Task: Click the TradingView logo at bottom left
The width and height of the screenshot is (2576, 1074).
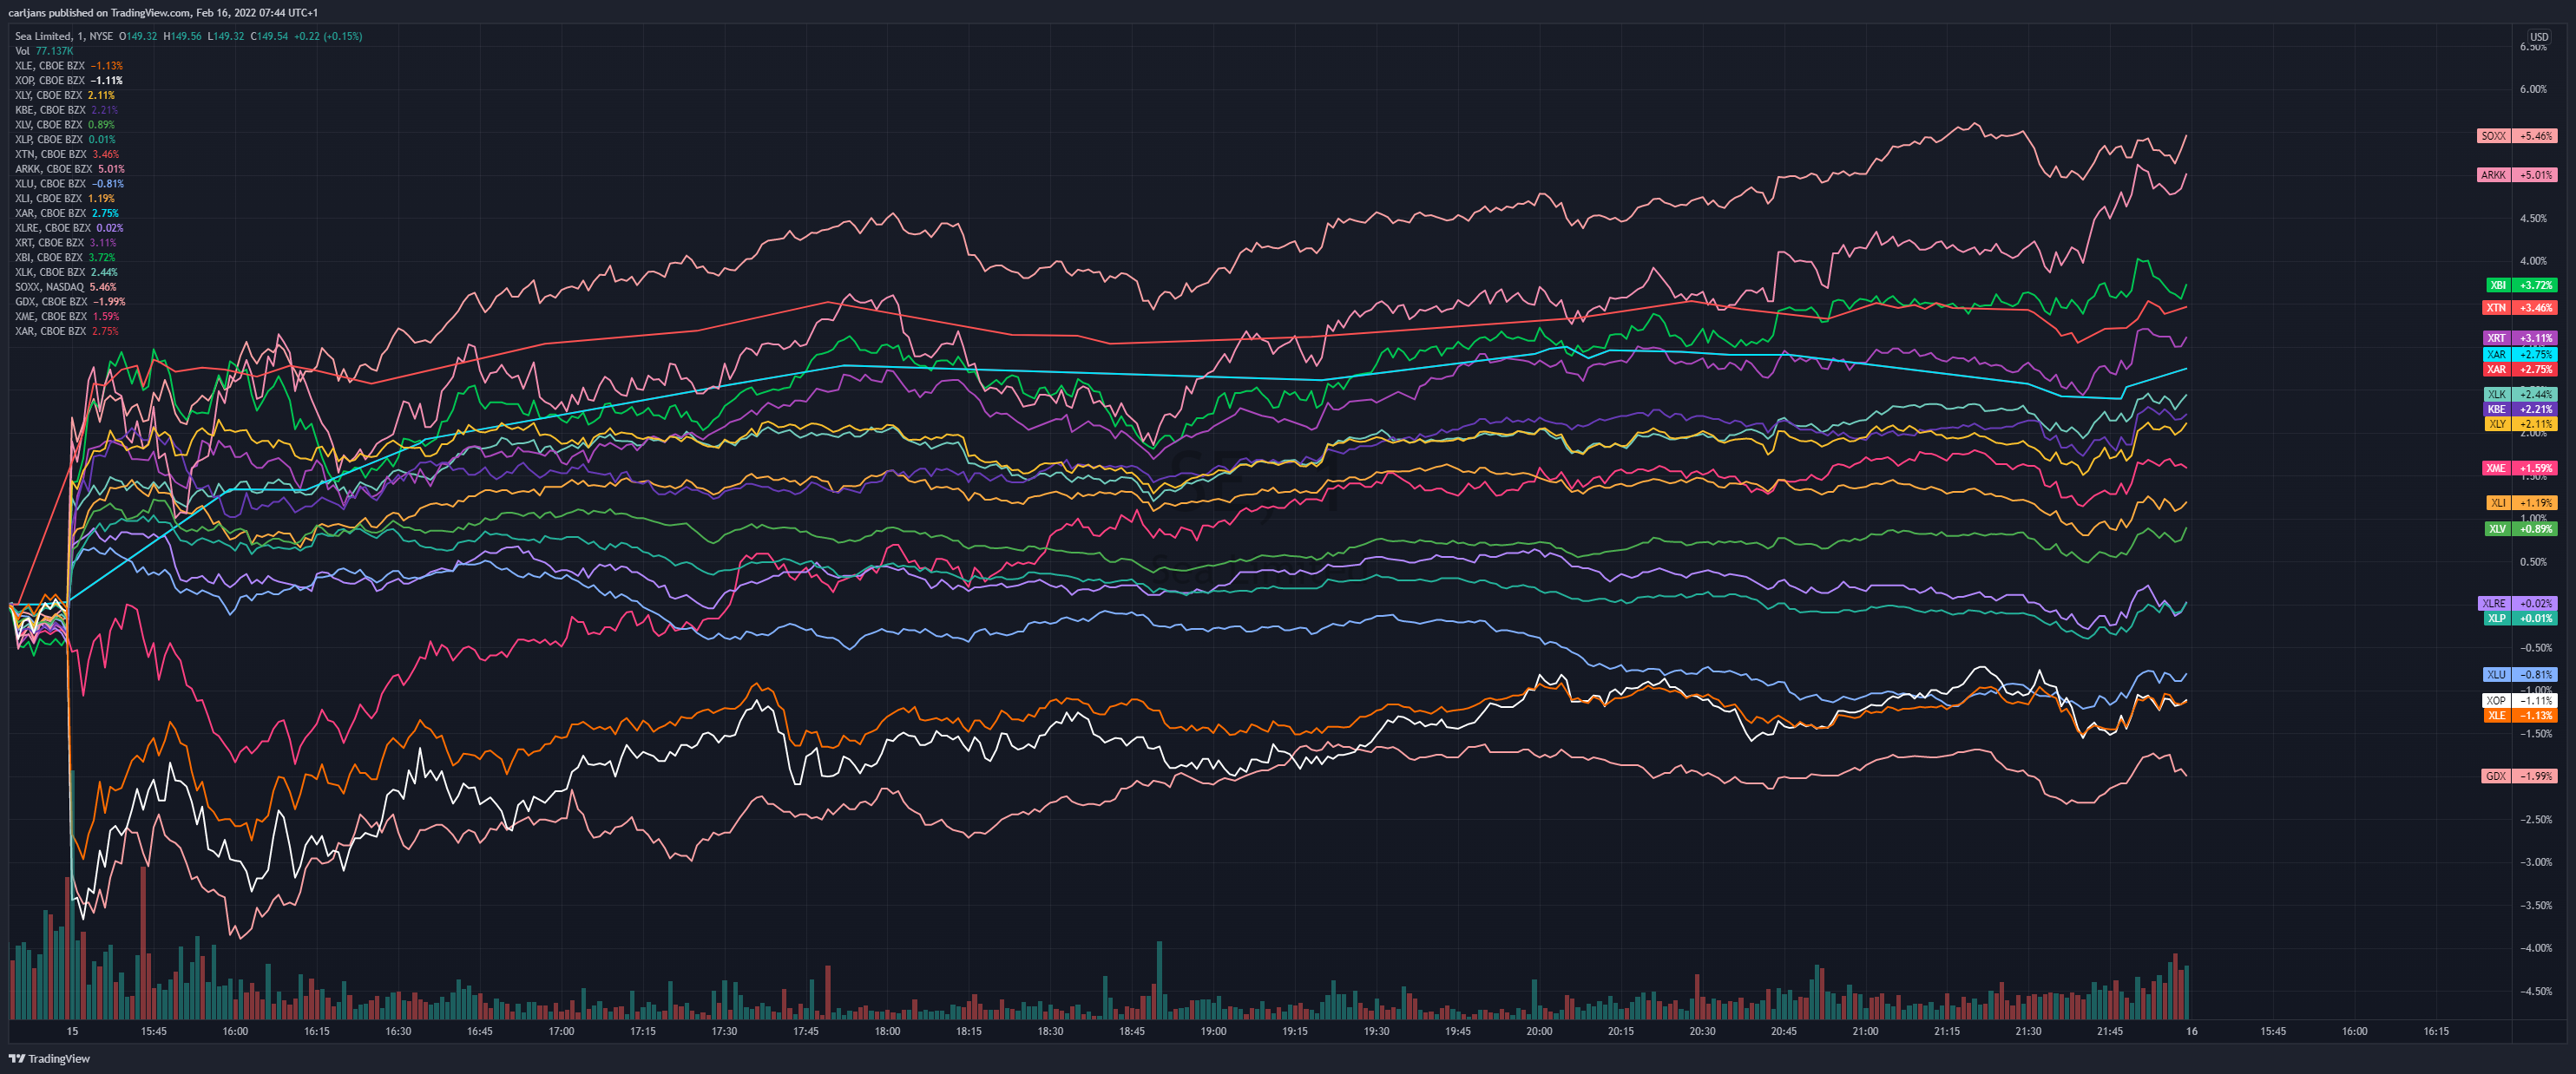Action: tap(49, 1058)
